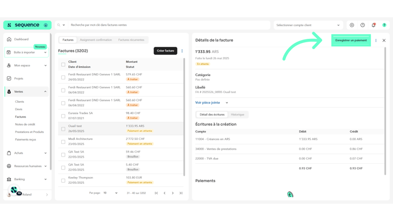The height and width of the screenshot is (221, 393).
Task: Switch to Factures récurrentes tab
Action: 131,40
